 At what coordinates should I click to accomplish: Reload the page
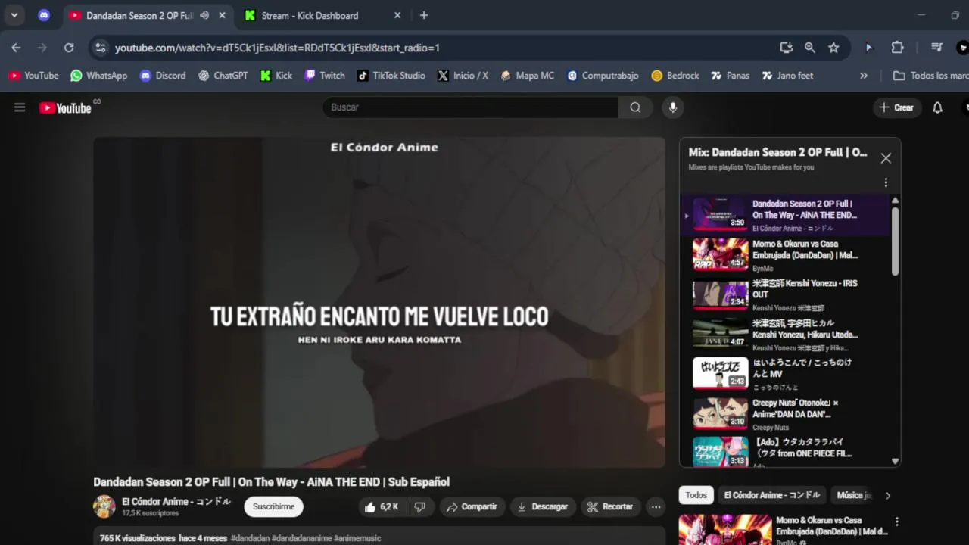click(69, 48)
